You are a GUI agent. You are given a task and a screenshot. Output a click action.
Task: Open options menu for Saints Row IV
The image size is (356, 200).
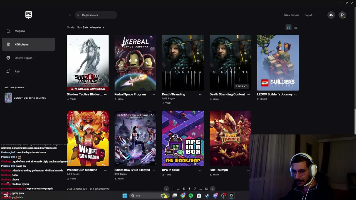pyautogui.click(x=153, y=170)
